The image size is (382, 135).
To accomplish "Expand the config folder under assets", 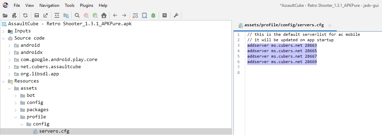I will coord(15,103).
